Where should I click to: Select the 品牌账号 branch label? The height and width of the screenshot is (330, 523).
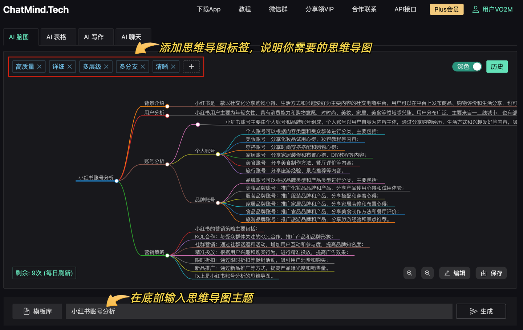[x=205, y=199]
